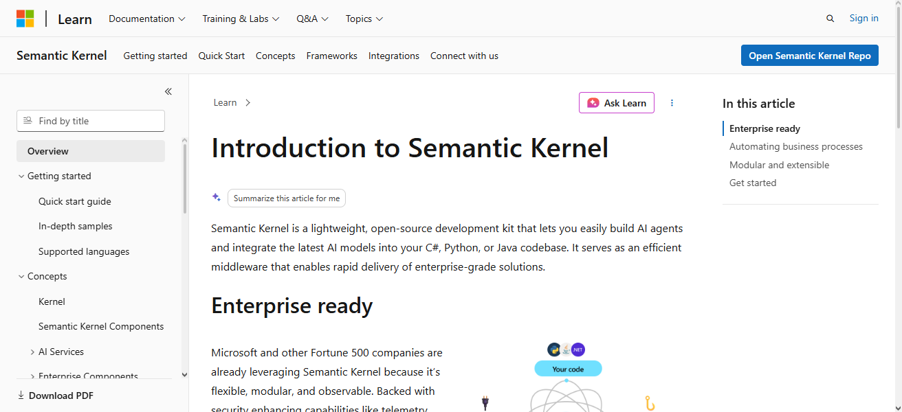Collapse the table of contents sidebar
This screenshot has height=412, width=902.
[x=168, y=91]
